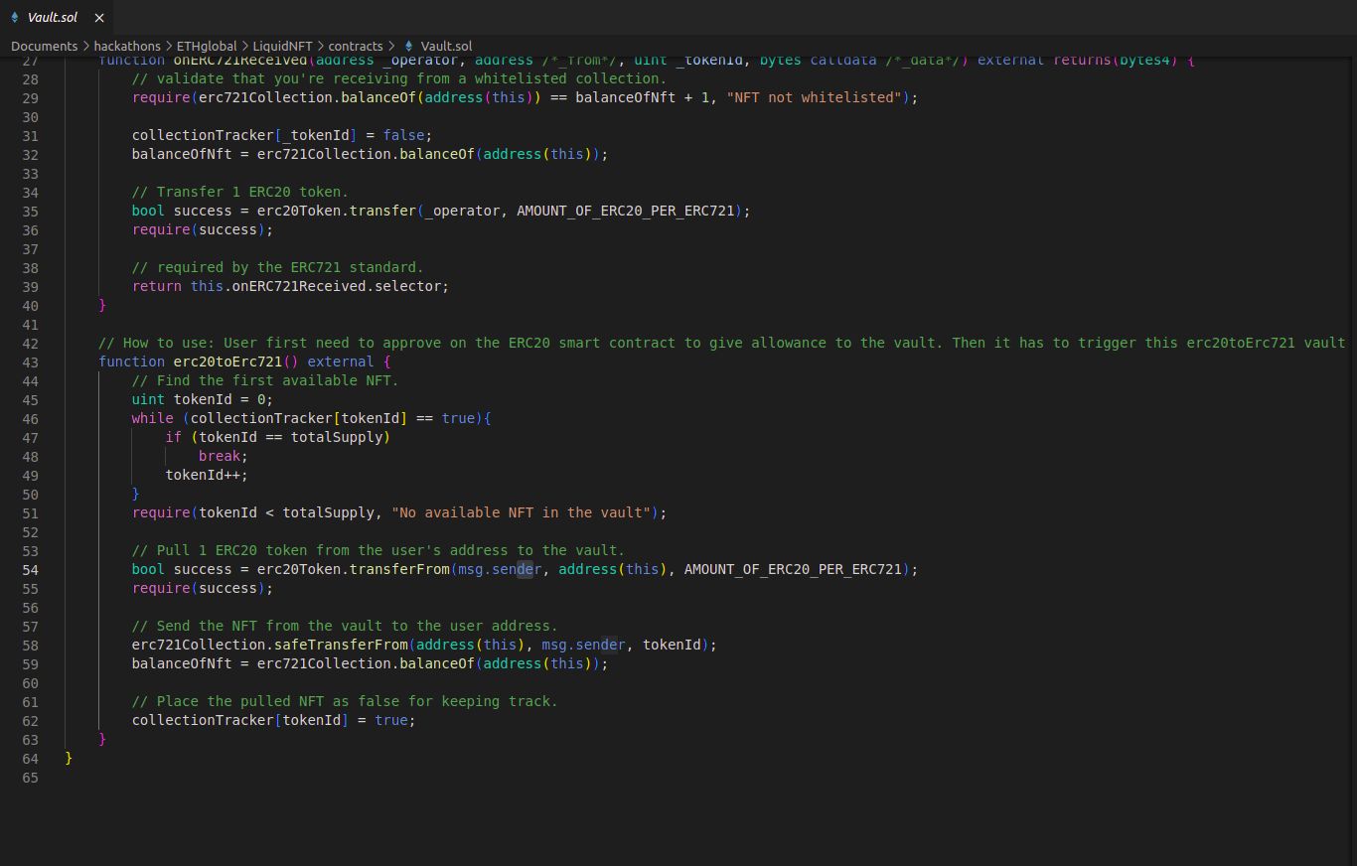Open the ETHglobal breadcrumb segment
The height and width of the screenshot is (866, 1357).
click(207, 46)
